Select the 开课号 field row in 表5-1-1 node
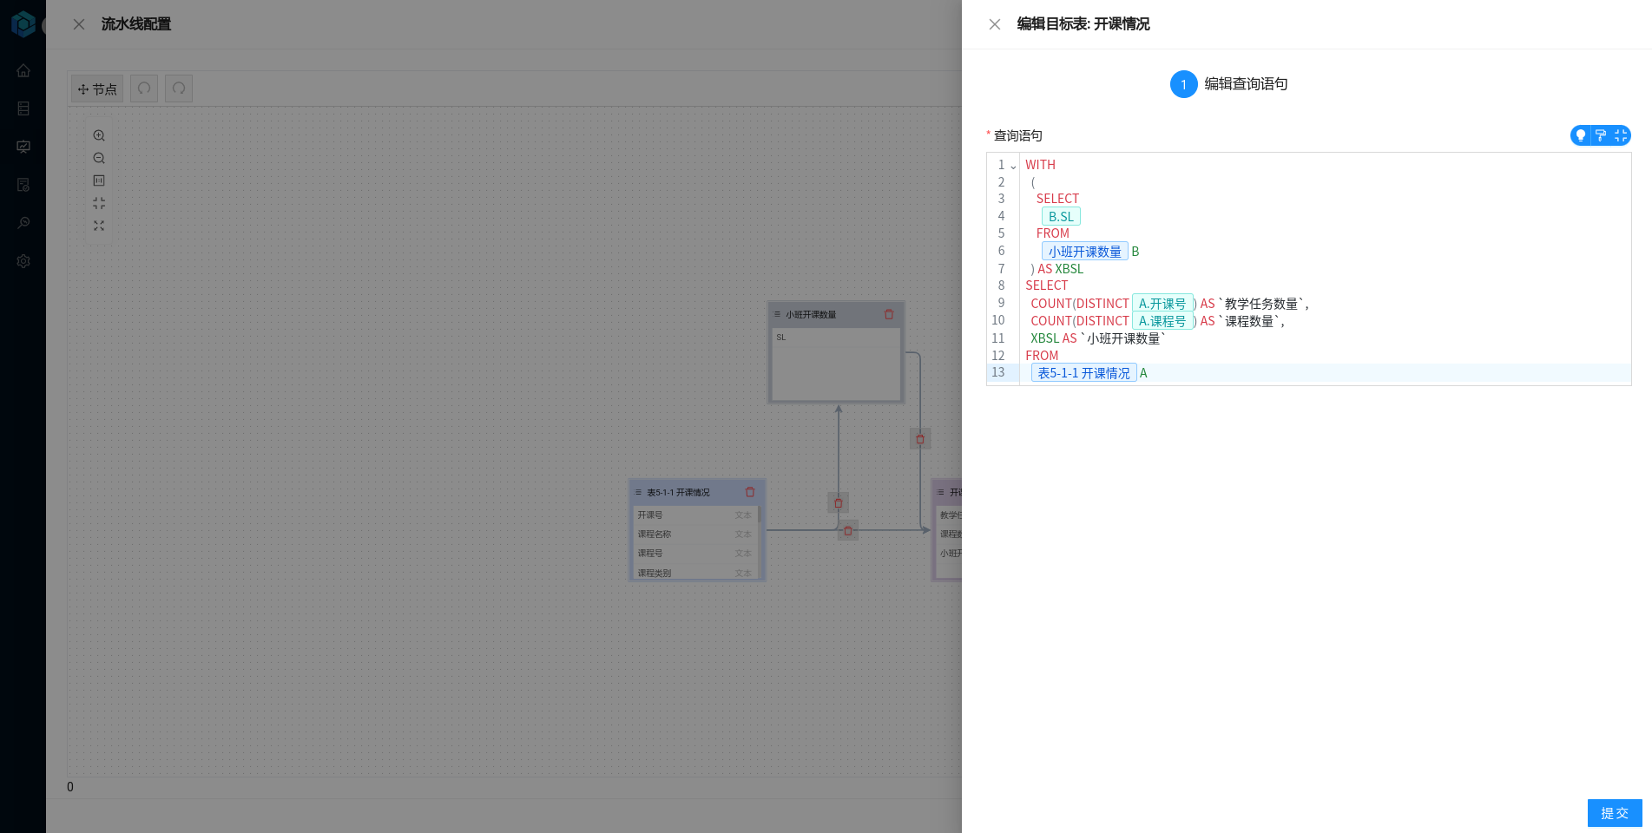The image size is (1652, 833). 694,515
